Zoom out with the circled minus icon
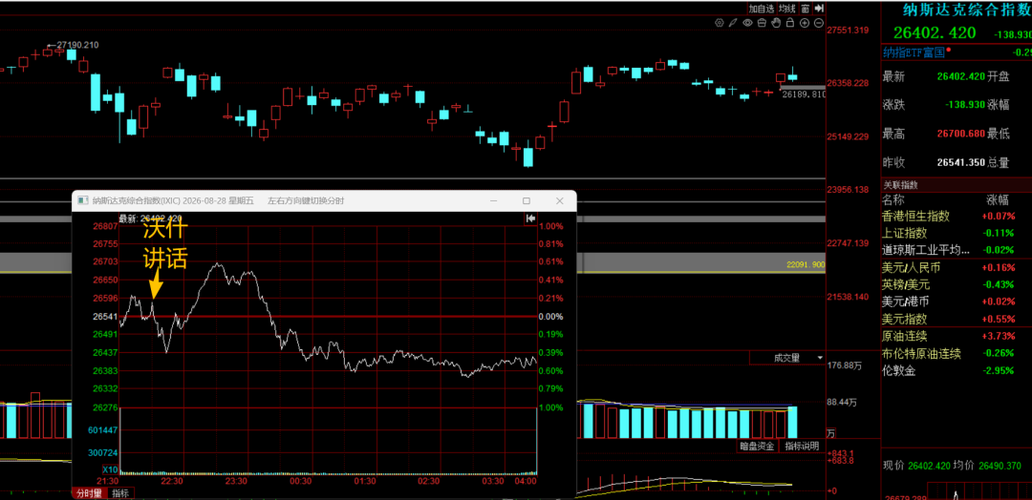The height and width of the screenshot is (500, 1032). (819, 22)
